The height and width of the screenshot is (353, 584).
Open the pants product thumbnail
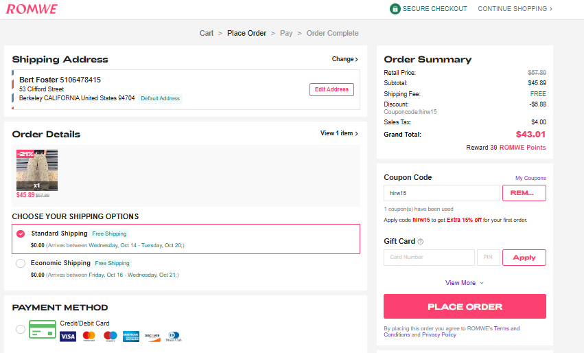pyautogui.click(x=37, y=170)
